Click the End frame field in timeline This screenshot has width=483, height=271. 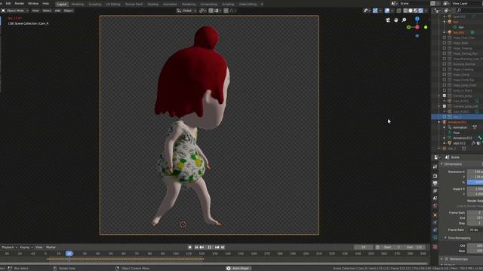(415, 248)
